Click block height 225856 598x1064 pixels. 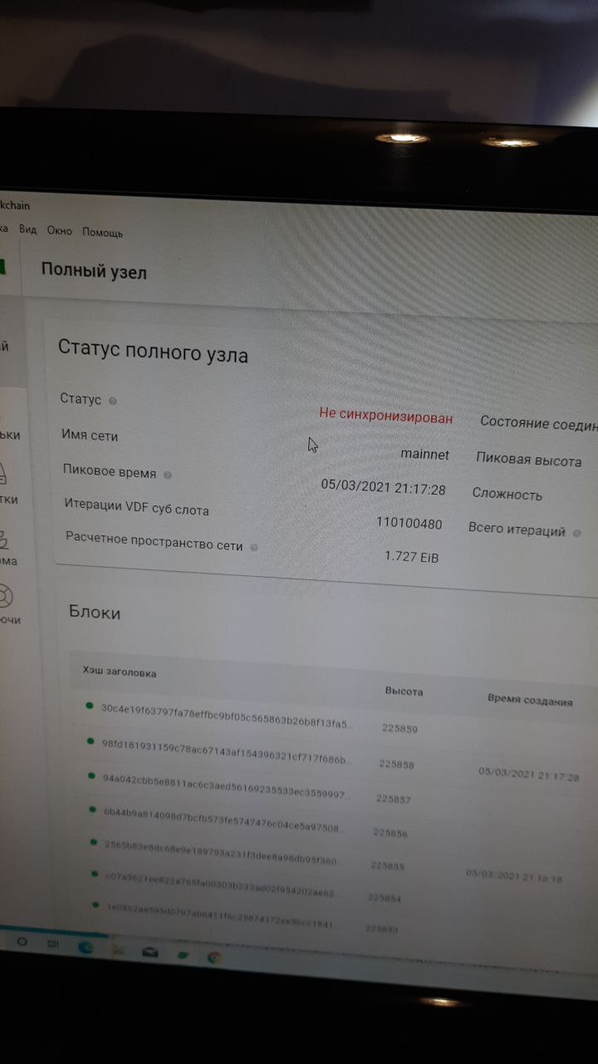click(x=390, y=832)
